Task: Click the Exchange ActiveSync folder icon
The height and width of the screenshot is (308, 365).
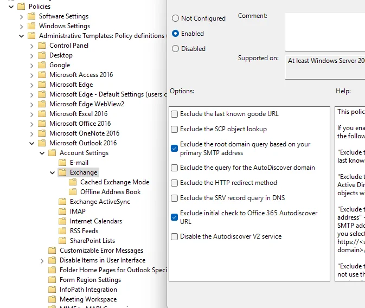Action: pyautogui.click(x=62, y=202)
